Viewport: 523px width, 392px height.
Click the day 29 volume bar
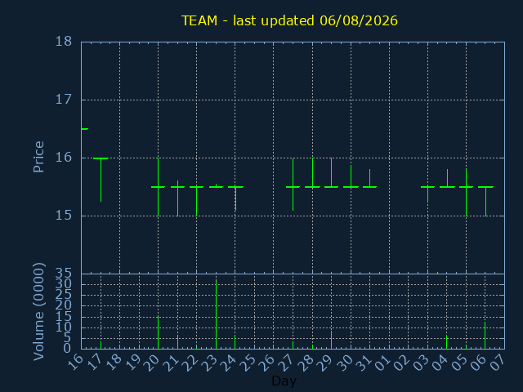click(x=331, y=340)
